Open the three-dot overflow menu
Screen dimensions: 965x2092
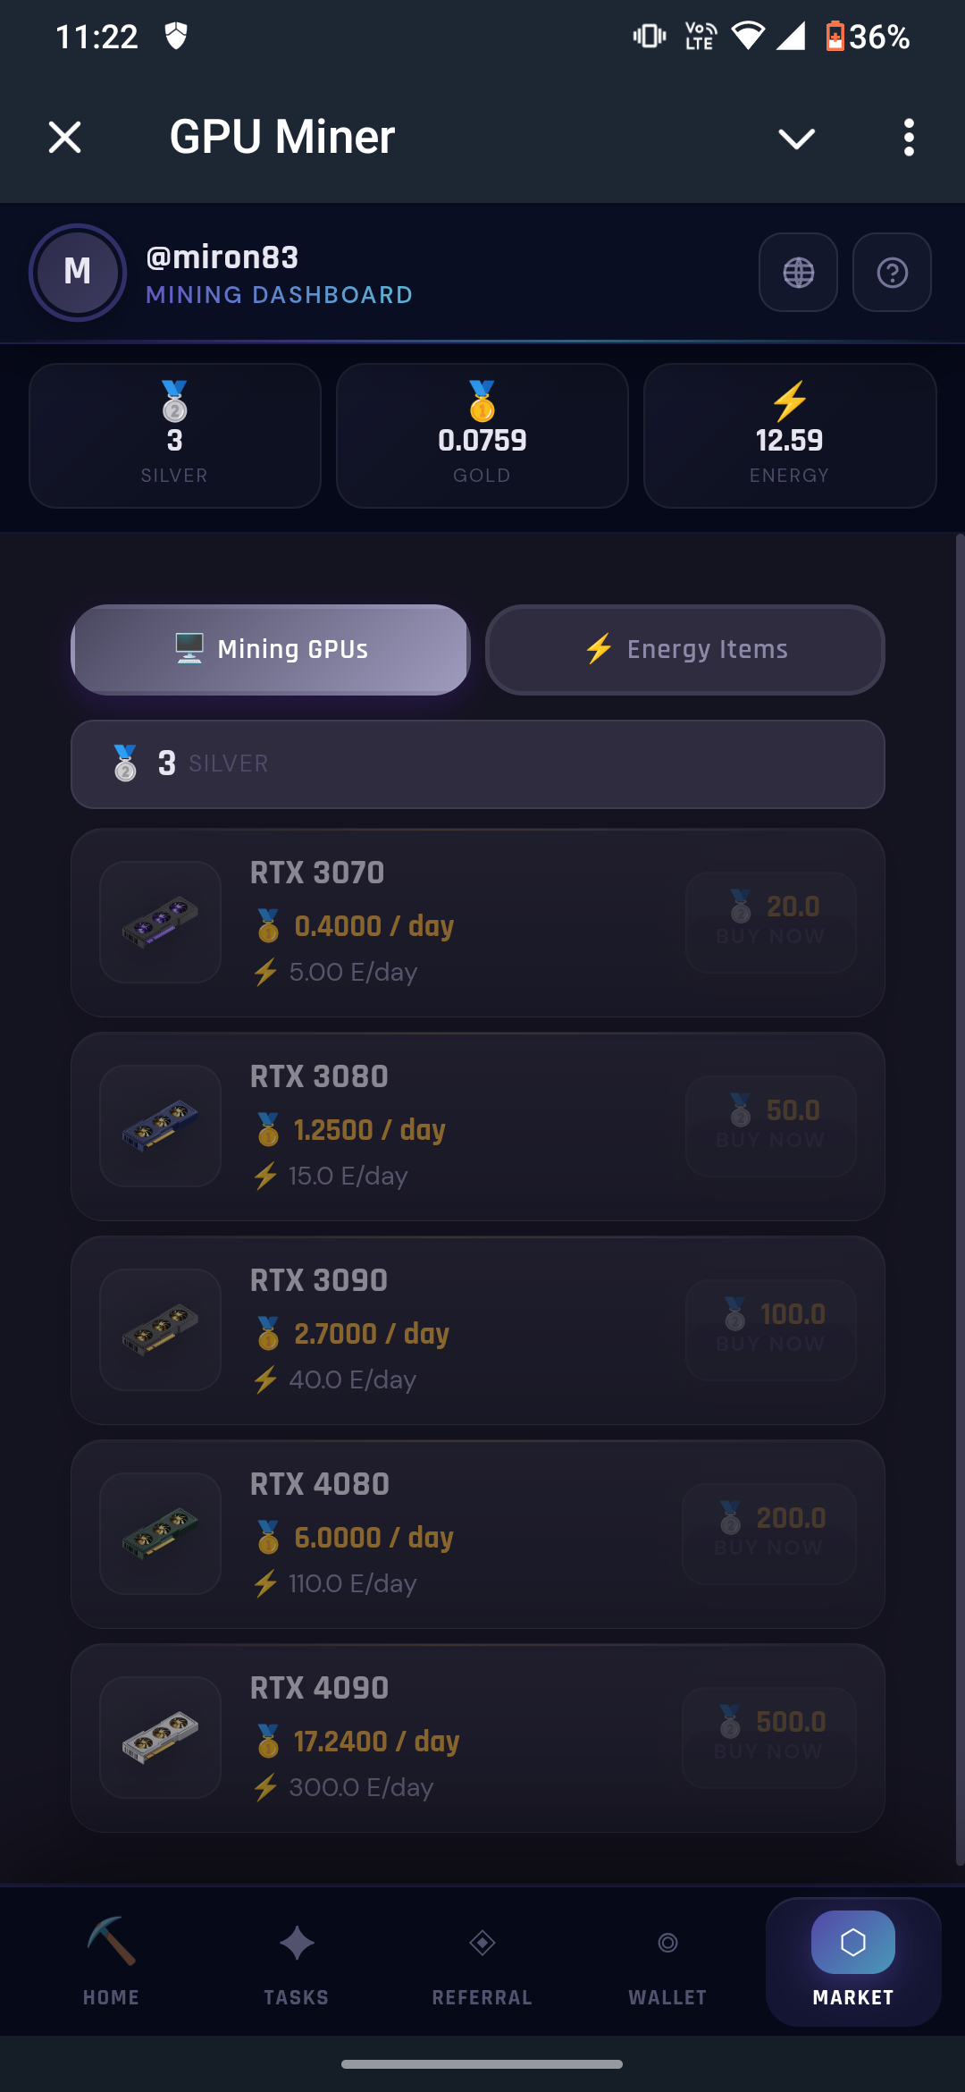[909, 138]
